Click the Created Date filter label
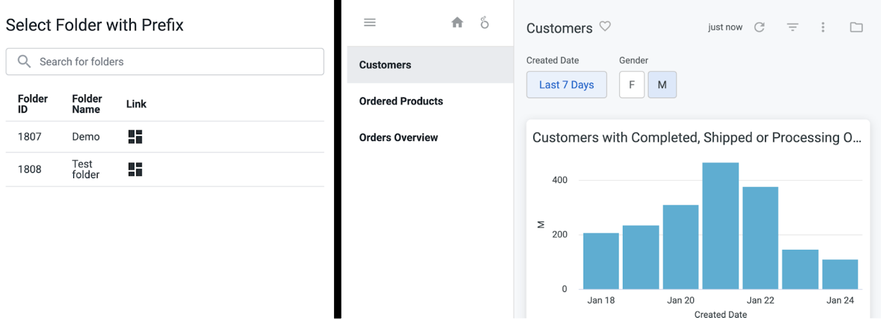The height and width of the screenshot is (319, 881). point(552,60)
